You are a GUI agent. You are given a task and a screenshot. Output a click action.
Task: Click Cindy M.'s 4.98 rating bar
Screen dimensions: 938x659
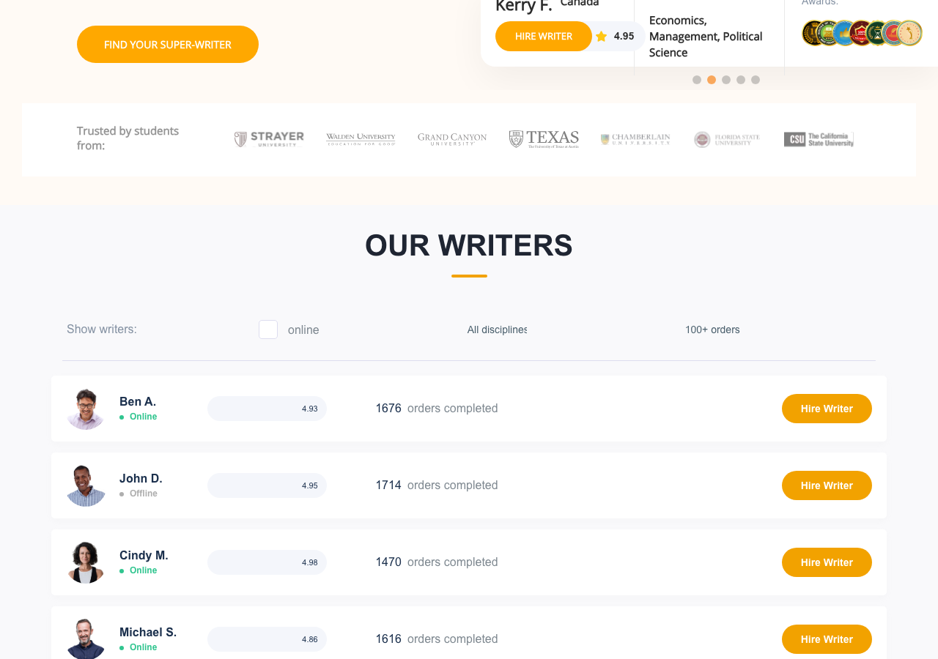pos(267,562)
